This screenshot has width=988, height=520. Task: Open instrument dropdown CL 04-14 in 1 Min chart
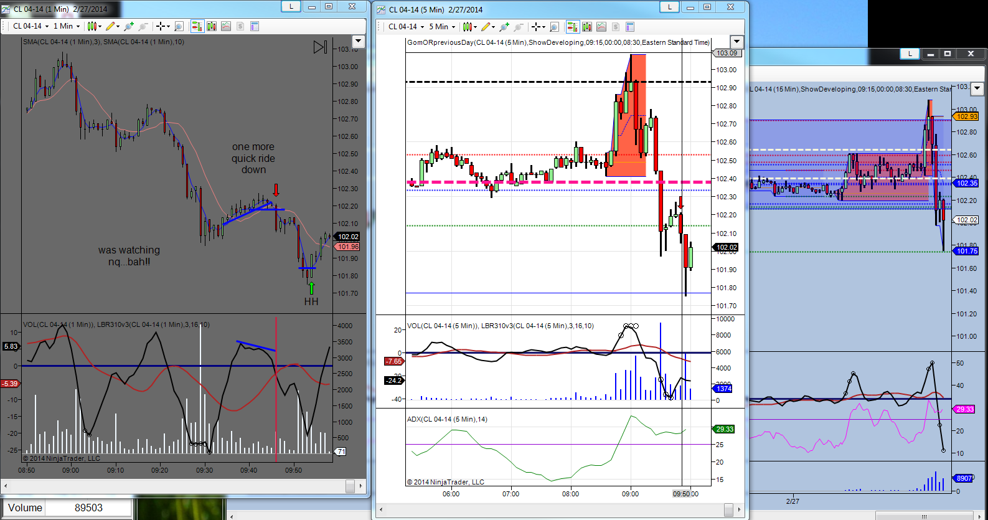pos(31,26)
